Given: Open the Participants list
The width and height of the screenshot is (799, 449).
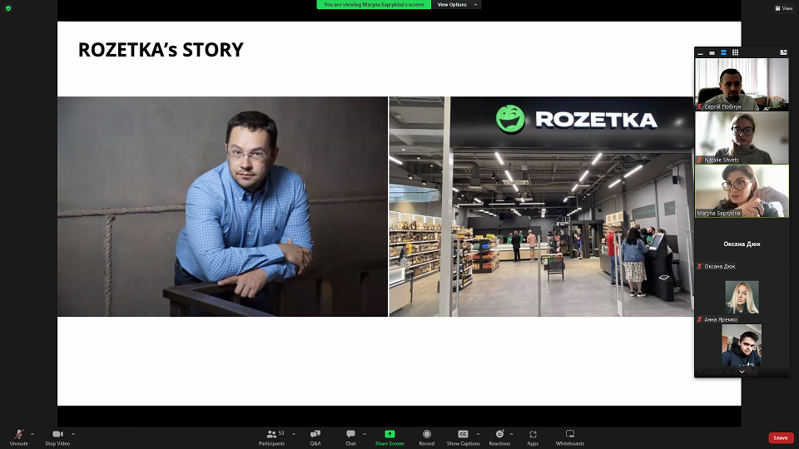Looking at the screenshot, I should pos(271,437).
